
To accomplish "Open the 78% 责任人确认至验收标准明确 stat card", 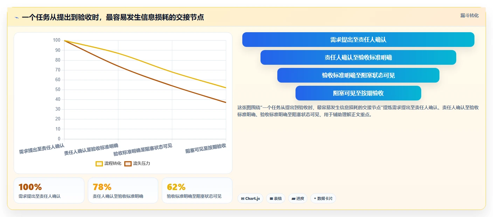I will pyautogui.click(x=123, y=190).
